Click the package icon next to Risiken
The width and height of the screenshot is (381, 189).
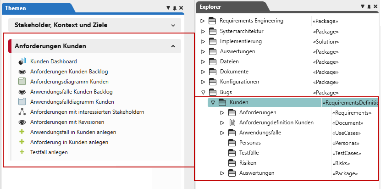232,163
